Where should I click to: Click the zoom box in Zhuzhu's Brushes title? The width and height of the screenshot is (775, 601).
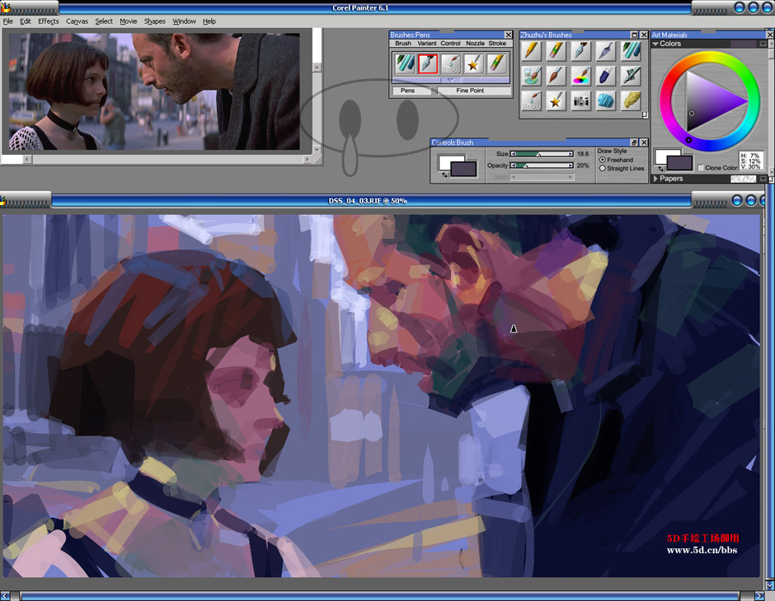635,35
